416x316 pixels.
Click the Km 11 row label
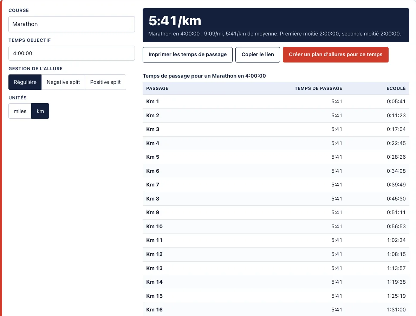point(154,240)
